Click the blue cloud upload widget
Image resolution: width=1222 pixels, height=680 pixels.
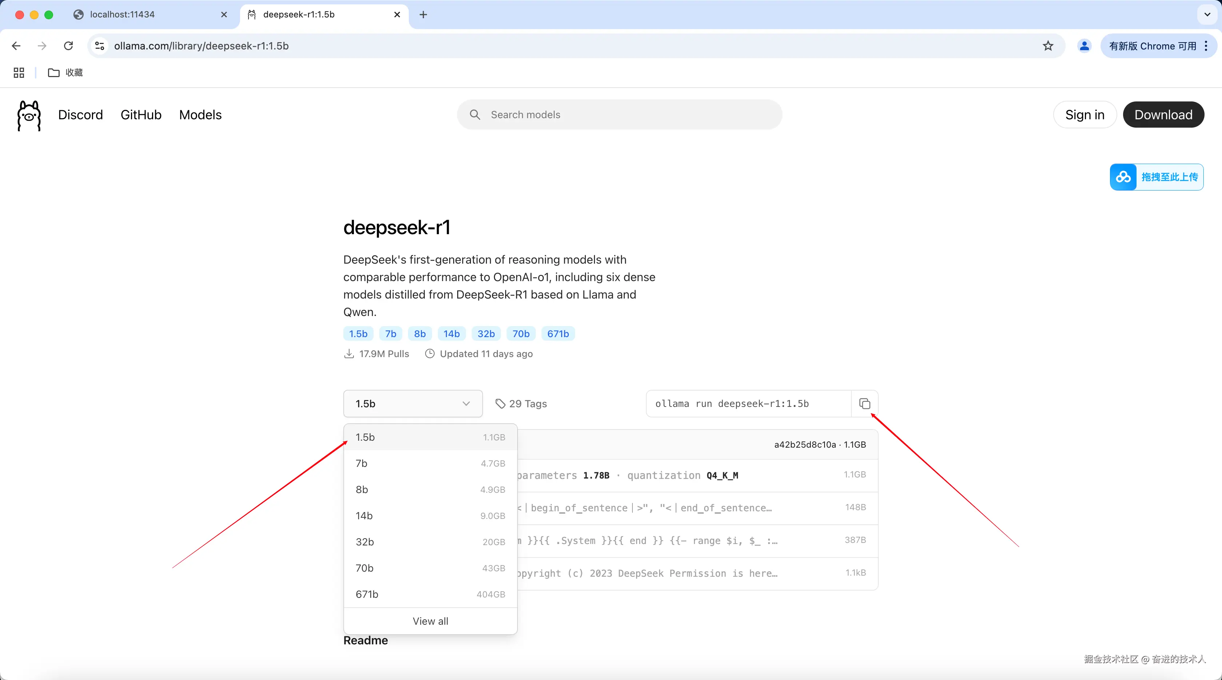[x=1157, y=177]
